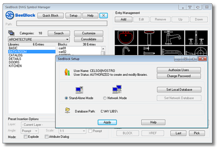Click the Down entry button
The height and width of the screenshot is (148, 218).
[x=199, y=19]
